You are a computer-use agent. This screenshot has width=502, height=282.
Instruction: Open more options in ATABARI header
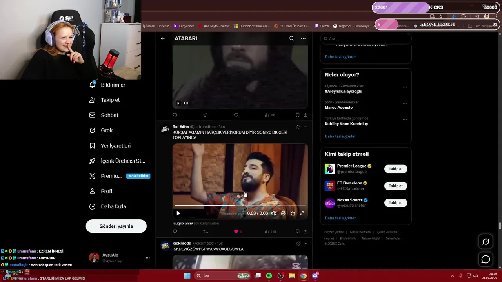click(x=303, y=38)
